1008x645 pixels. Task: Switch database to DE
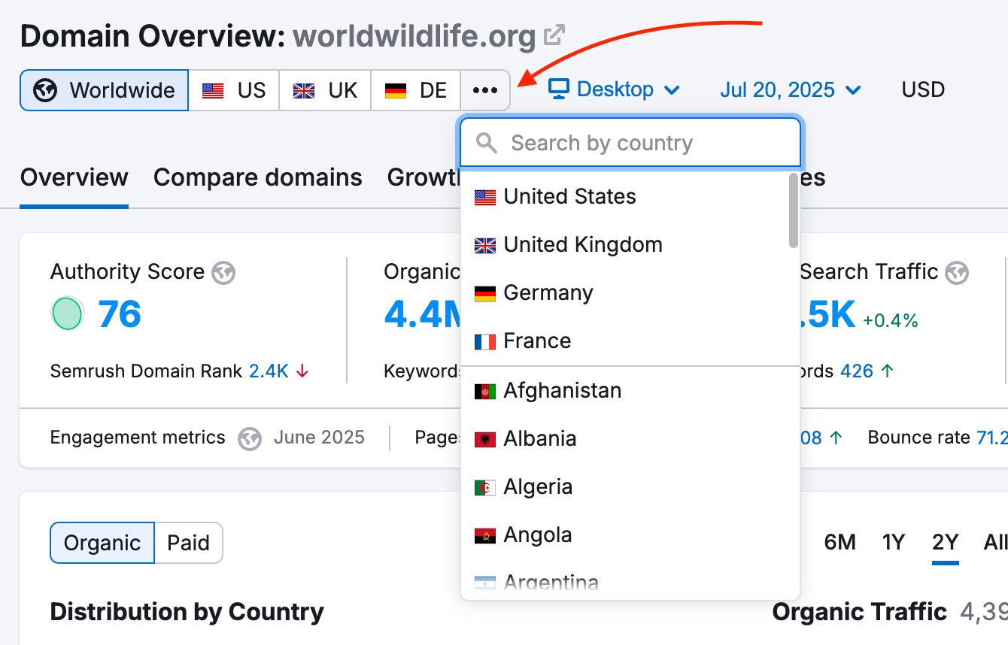coord(416,90)
